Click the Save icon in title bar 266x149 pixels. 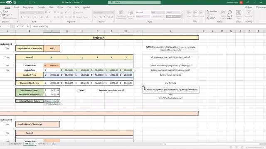pyautogui.click(x=15, y=2)
